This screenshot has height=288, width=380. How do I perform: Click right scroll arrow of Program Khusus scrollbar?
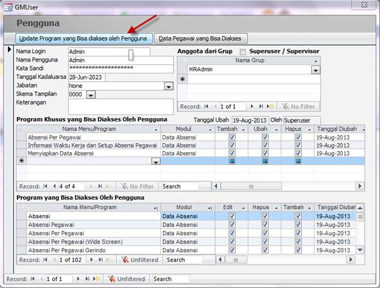(x=360, y=186)
